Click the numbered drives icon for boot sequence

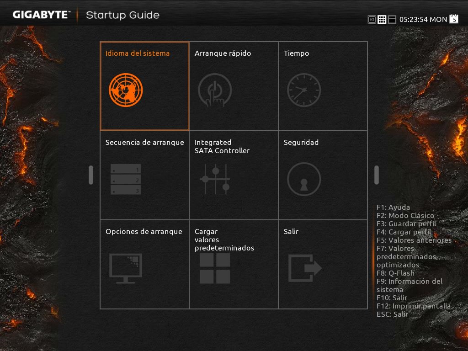(x=126, y=179)
